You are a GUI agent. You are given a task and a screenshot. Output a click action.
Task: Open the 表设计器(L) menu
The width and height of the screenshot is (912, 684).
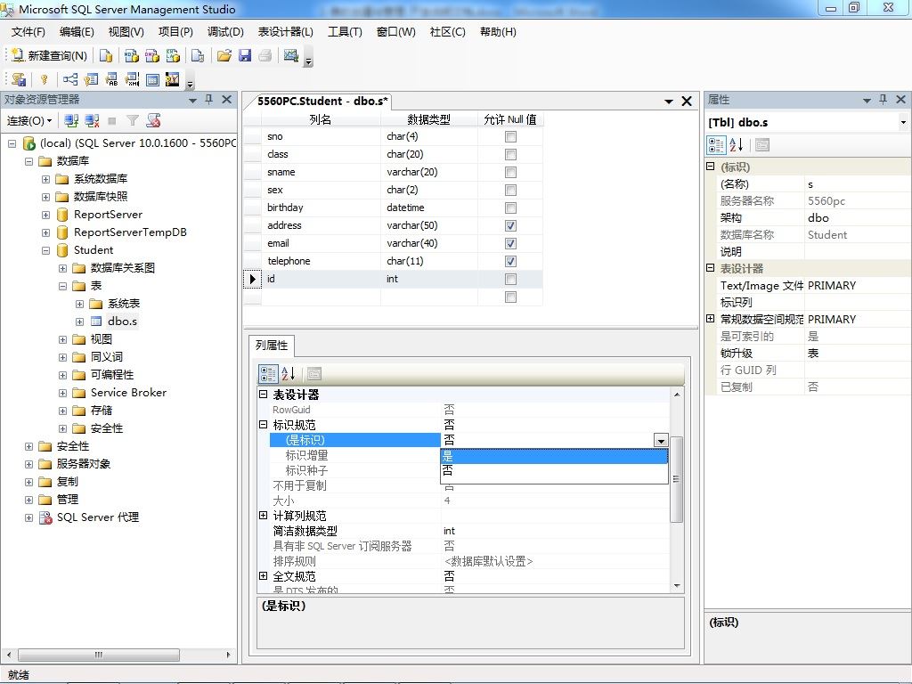click(x=286, y=32)
